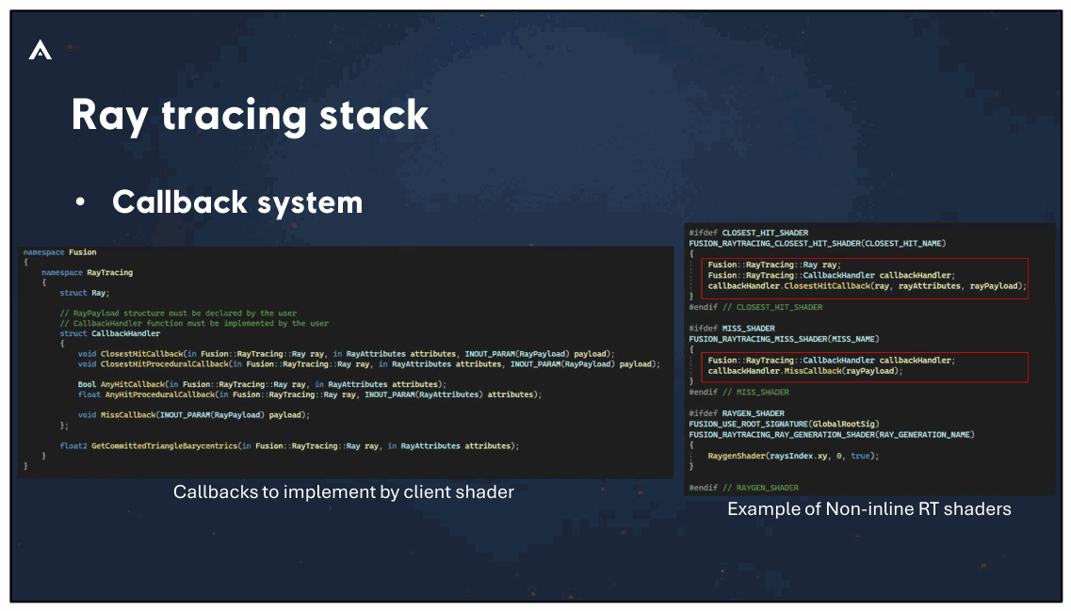Select the "FUSION_USE_ROOT_SIGNATURE(GlobalRootSig)" line
Screen dimensions: 1071x611
click(784, 424)
